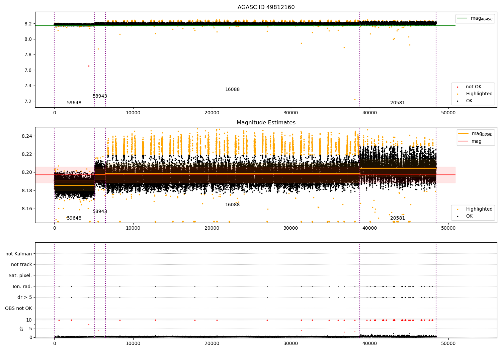This screenshot has width=502, height=351.
Task: Click the 5 tick label on the dr axis
Action: coord(31,329)
